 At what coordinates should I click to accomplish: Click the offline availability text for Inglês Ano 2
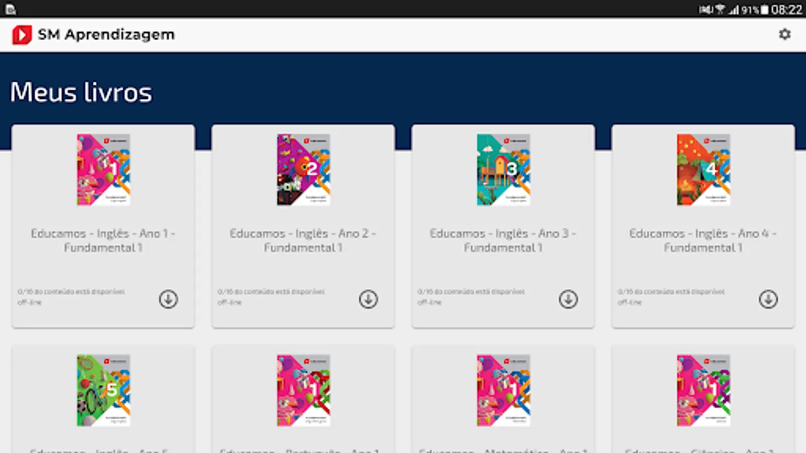coord(271,296)
